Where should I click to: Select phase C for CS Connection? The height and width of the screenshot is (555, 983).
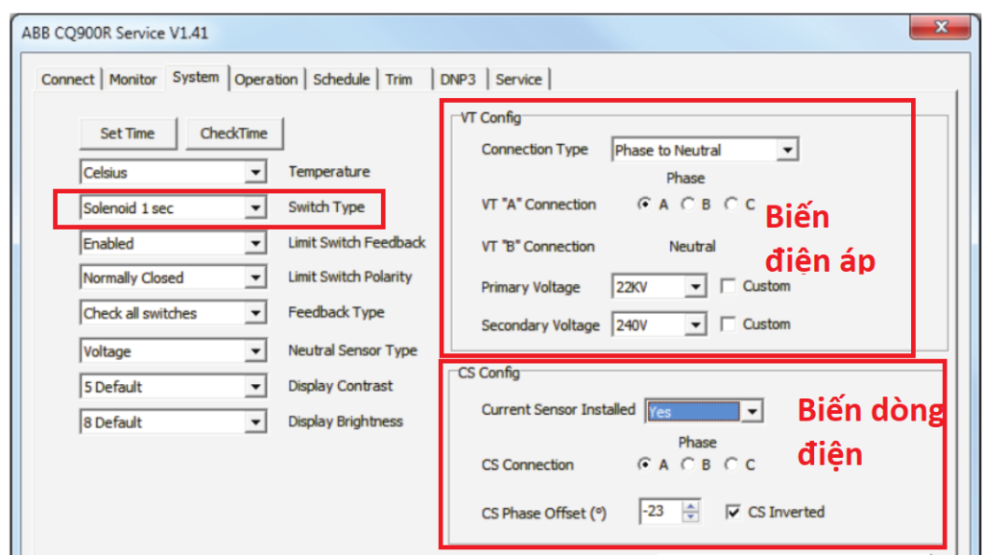731,465
